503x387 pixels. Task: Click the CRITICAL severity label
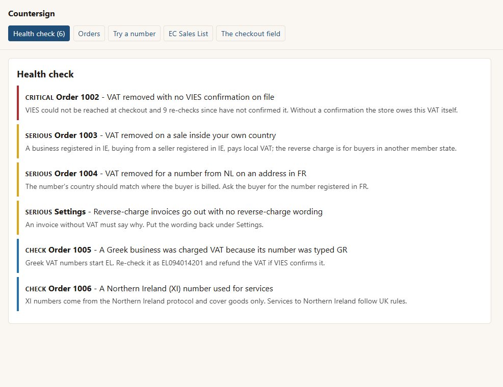click(x=39, y=97)
